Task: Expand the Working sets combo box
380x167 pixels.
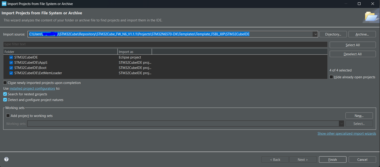Action: [x=342, y=123]
